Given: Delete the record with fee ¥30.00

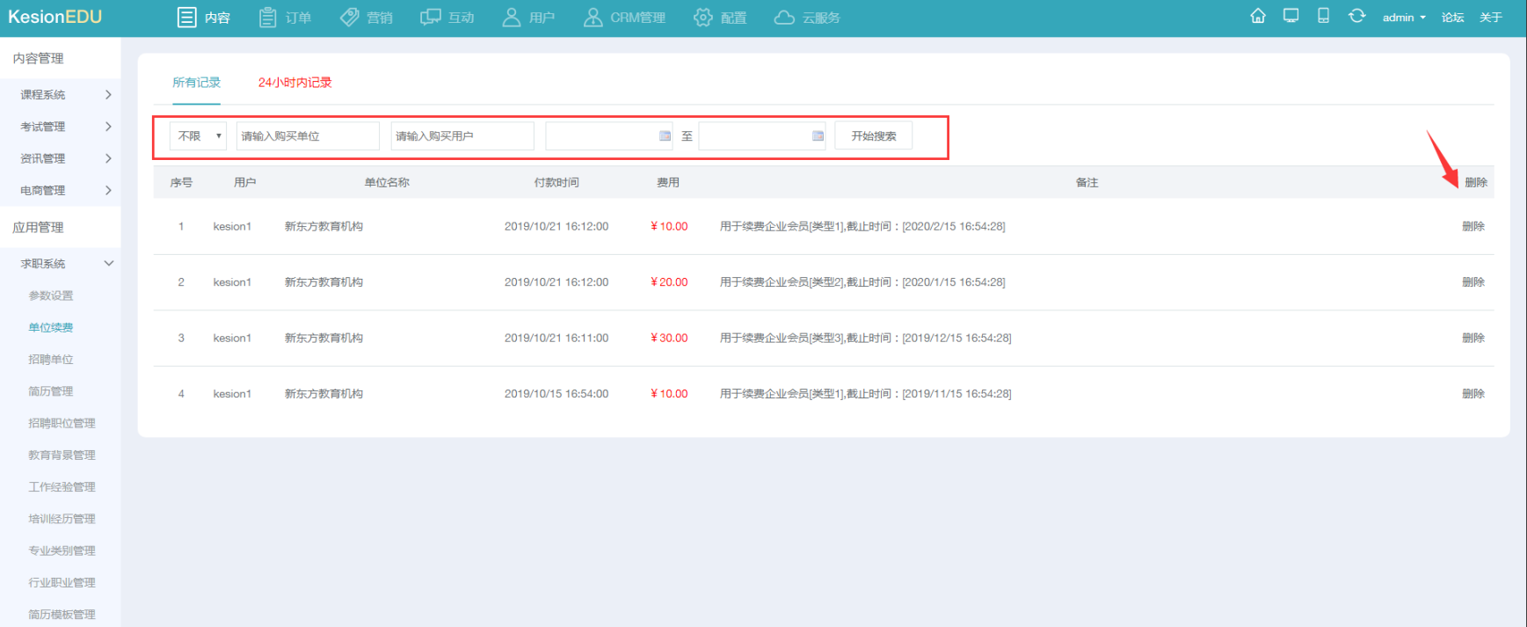Looking at the screenshot, I should coord(1472,338).
